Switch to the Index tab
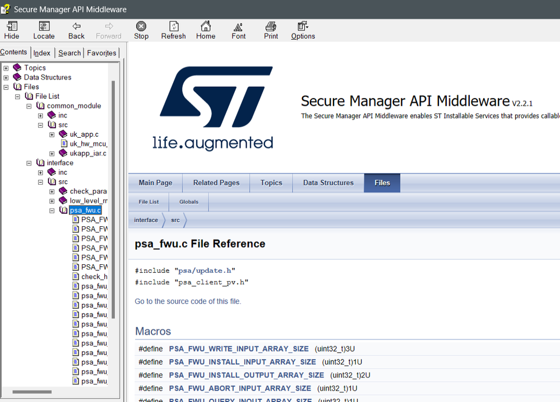Viewport: 560px width, 402px height. click(42, 53)
